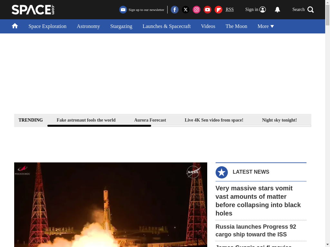Click the Space.com logo

pyautogui.click(x=33, y=10)
